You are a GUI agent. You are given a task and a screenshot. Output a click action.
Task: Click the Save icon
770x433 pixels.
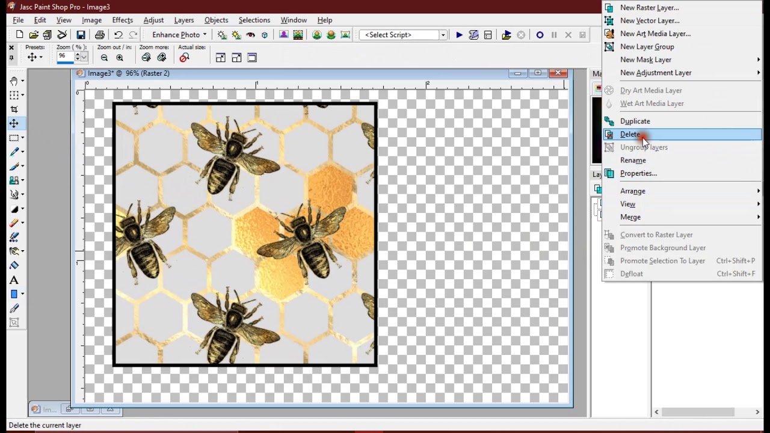point(81,35)
